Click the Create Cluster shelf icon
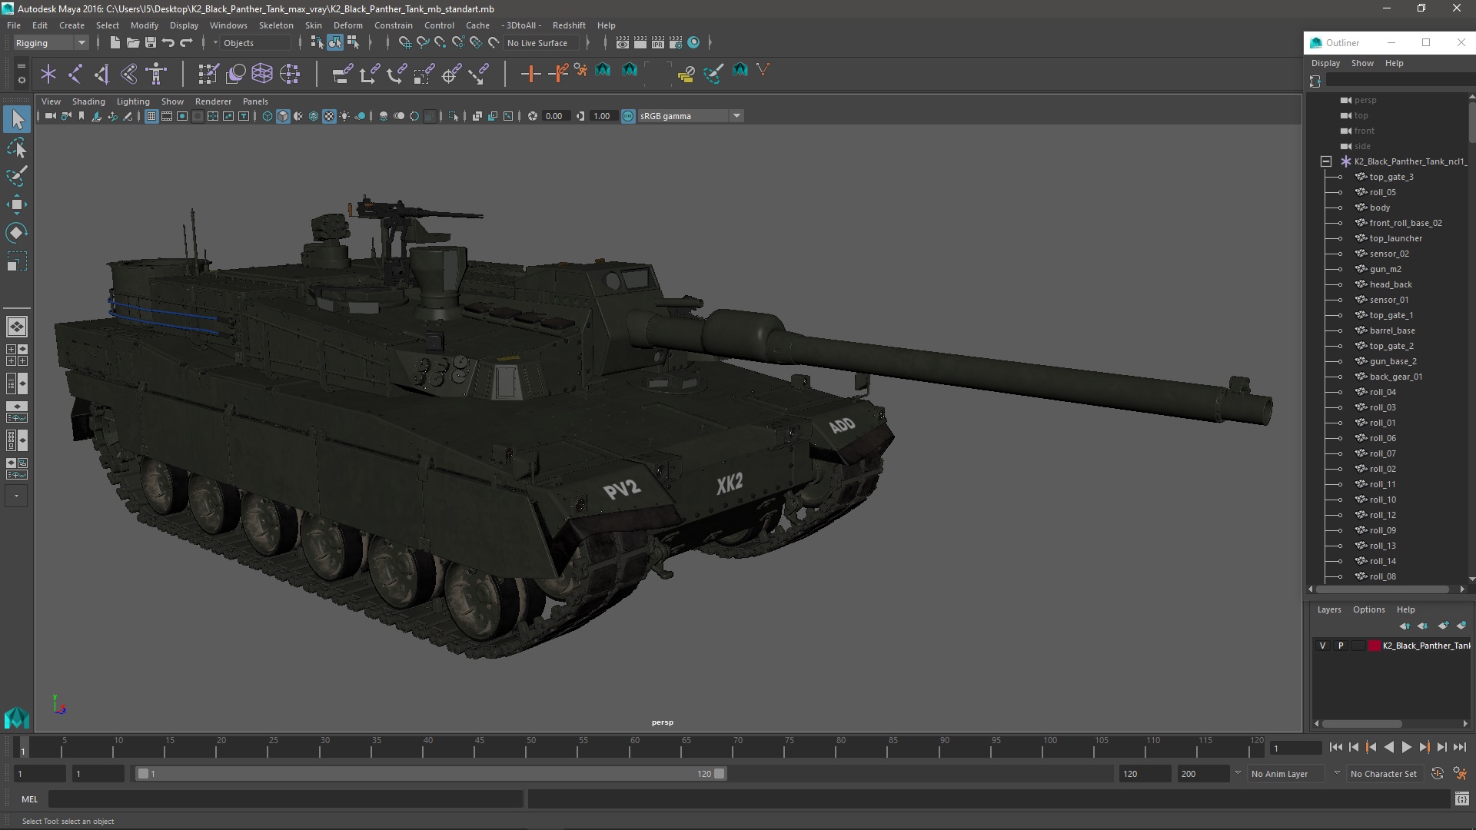The image size is (1476, 830). (290, 74)
